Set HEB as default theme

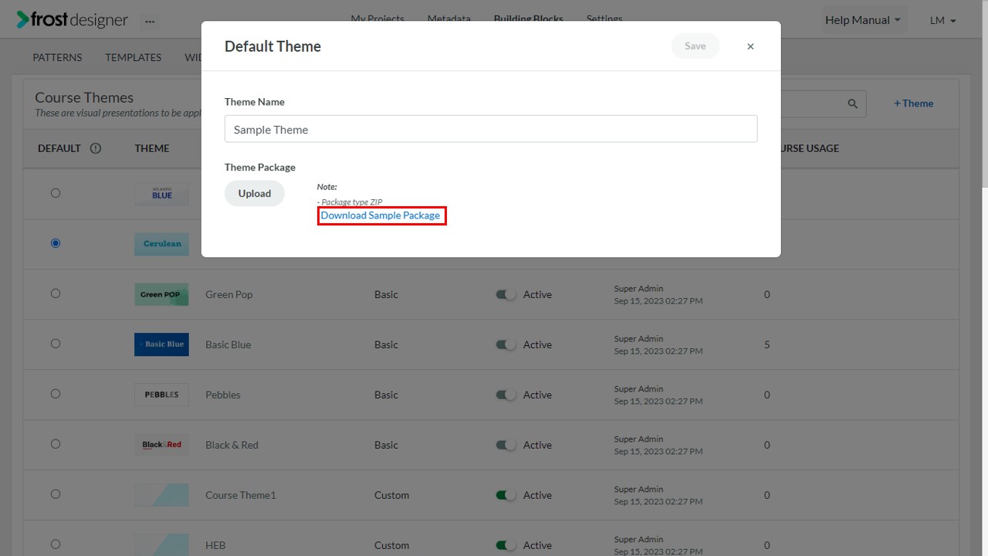[56, 544]
